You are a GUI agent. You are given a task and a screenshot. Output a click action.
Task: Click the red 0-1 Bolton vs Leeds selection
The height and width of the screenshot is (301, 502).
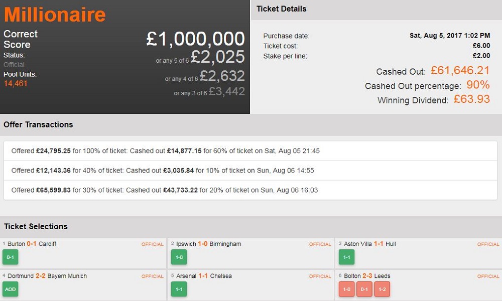pyautogui.click(x=364, y=289)
